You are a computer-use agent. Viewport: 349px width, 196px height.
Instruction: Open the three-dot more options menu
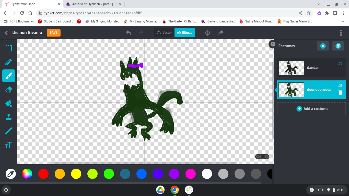(x=341, y=33)
